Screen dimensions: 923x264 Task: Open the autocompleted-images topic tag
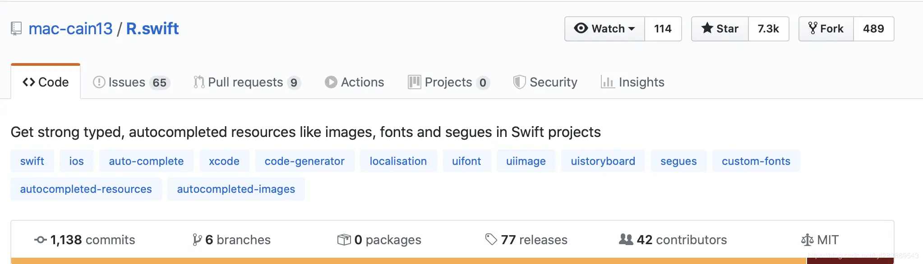pyautogui.click(x=236, y=189)
